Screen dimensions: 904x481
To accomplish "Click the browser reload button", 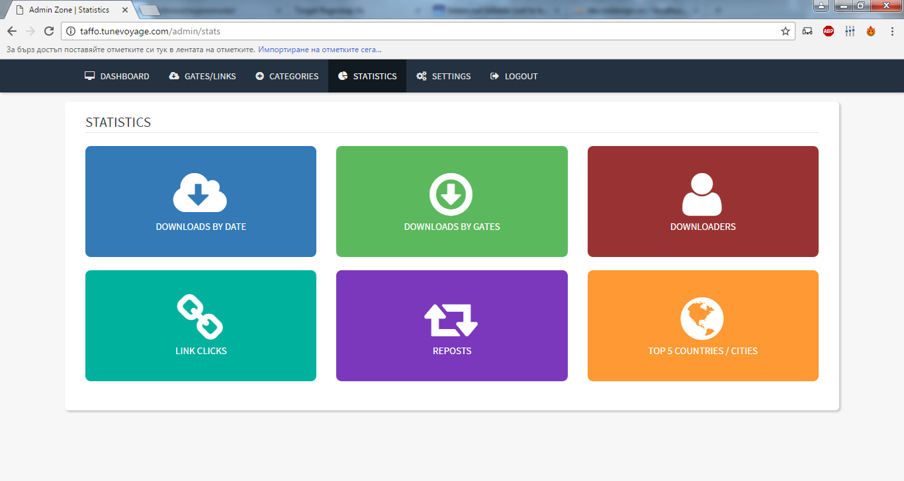I will coord(49,31).
